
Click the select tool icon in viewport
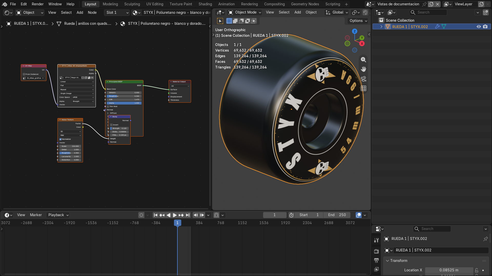click(x=220, y=21)
